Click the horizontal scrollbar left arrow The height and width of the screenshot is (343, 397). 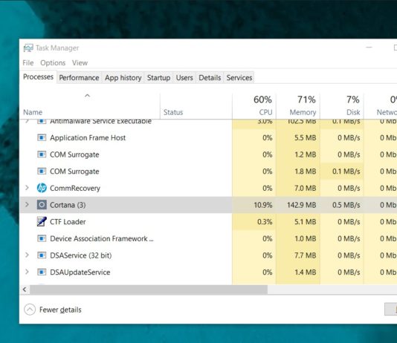point(25,290)
